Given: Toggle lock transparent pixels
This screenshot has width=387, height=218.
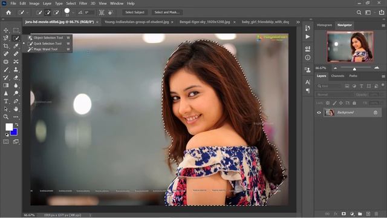Looking at the screenshot, I should tap(328, 103).
